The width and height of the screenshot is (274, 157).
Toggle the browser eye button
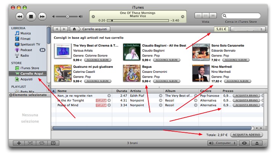click(244, 143)
